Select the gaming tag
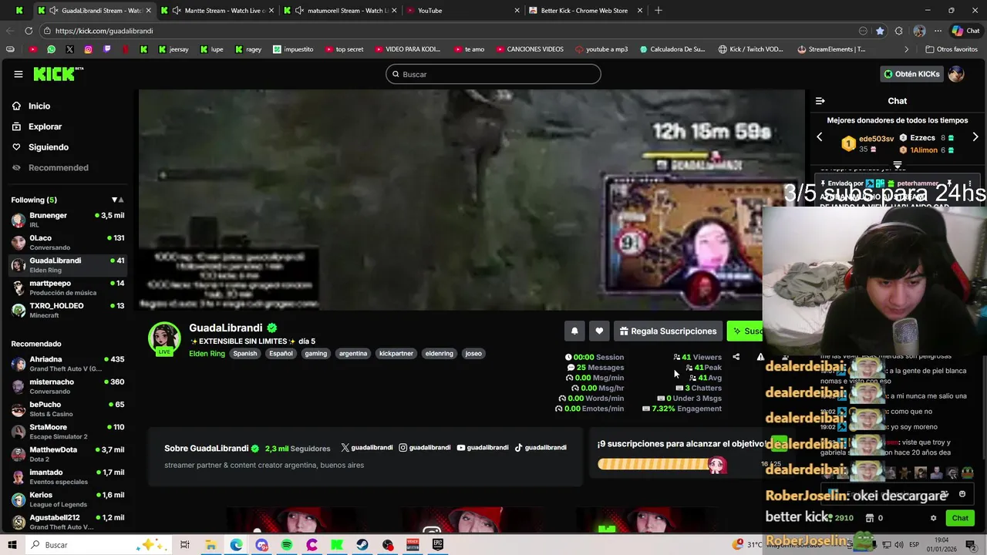Image resolution: width=987 pixels, height=555 pixels. (316, 354)
